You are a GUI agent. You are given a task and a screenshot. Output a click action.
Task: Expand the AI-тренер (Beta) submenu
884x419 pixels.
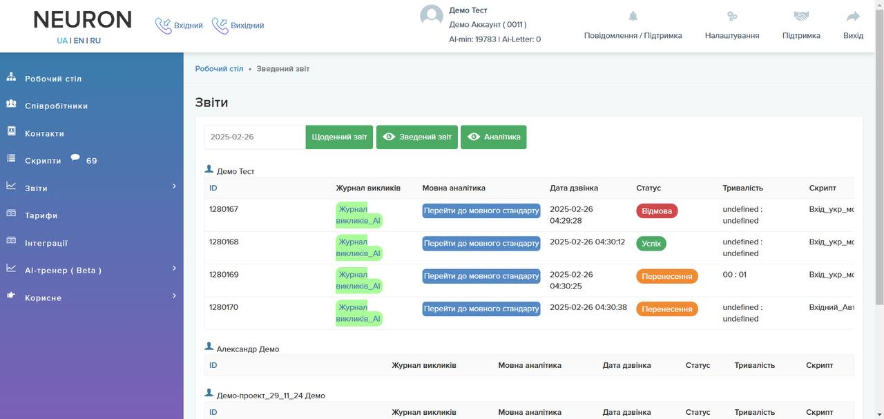tap(174, 269)
